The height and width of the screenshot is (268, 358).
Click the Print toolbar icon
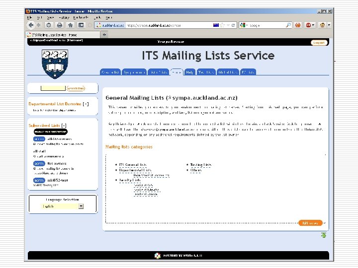tap(60, 25)
